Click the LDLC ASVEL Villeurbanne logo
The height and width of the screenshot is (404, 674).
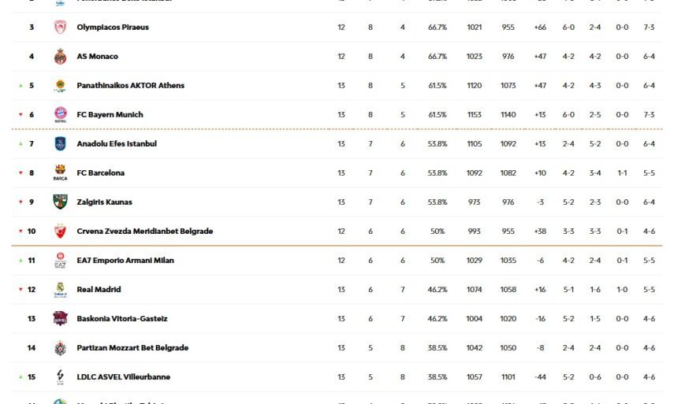(x=60, y=377)
